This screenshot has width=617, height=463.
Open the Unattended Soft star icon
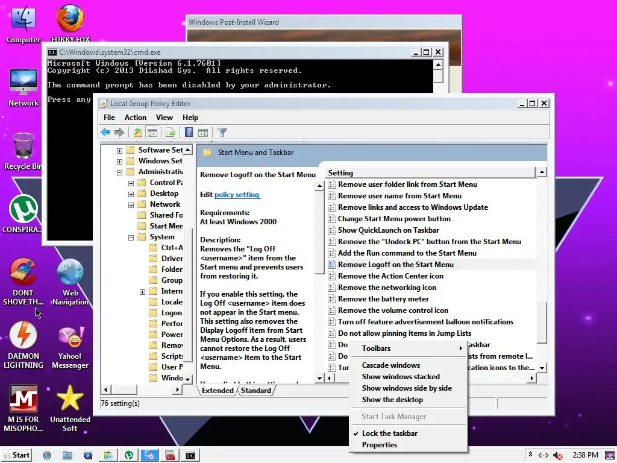[70, 409]
